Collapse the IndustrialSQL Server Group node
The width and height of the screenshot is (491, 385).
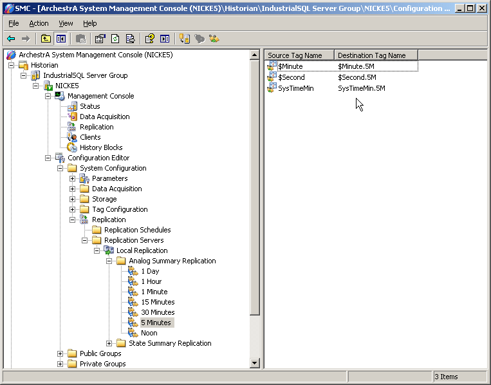pos(23,75)
